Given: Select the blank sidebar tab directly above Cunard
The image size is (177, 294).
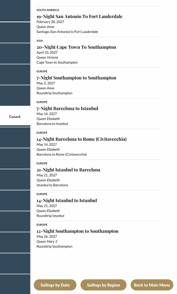Looking at the screenshot, I should (15, 96).
